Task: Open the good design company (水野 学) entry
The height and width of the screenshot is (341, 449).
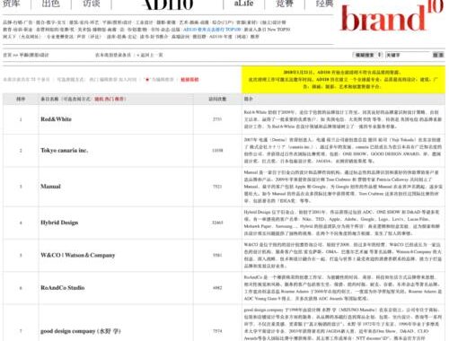Action: point(81,331)
